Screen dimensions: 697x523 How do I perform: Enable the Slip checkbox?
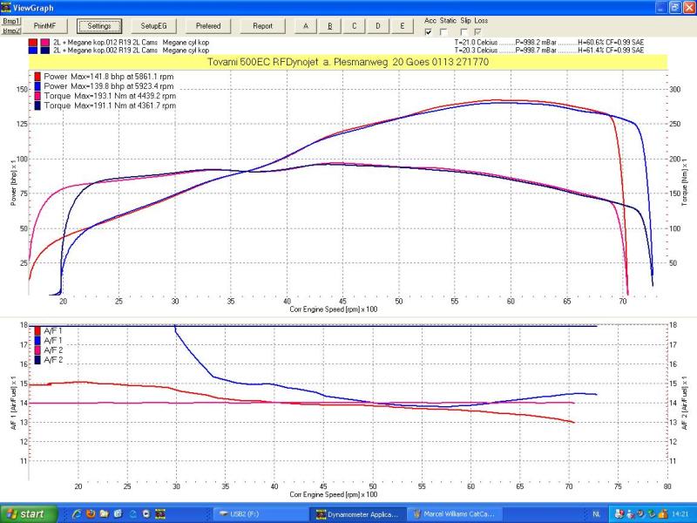[x=465, y=31]
